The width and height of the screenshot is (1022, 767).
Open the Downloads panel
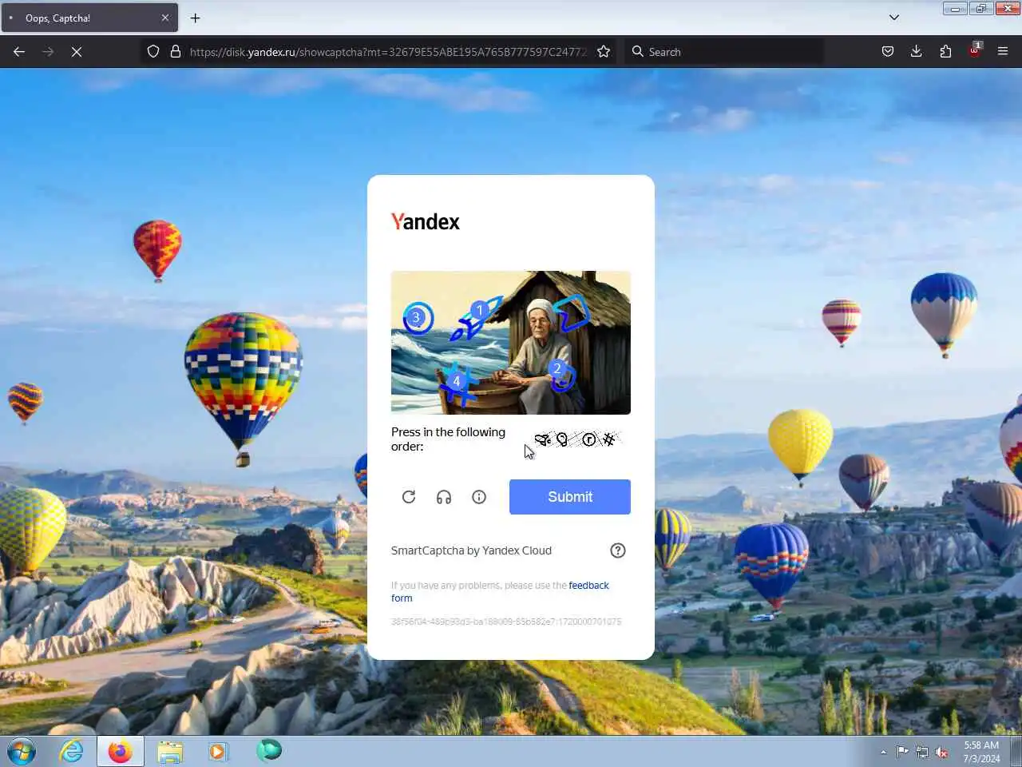(917, 51)
